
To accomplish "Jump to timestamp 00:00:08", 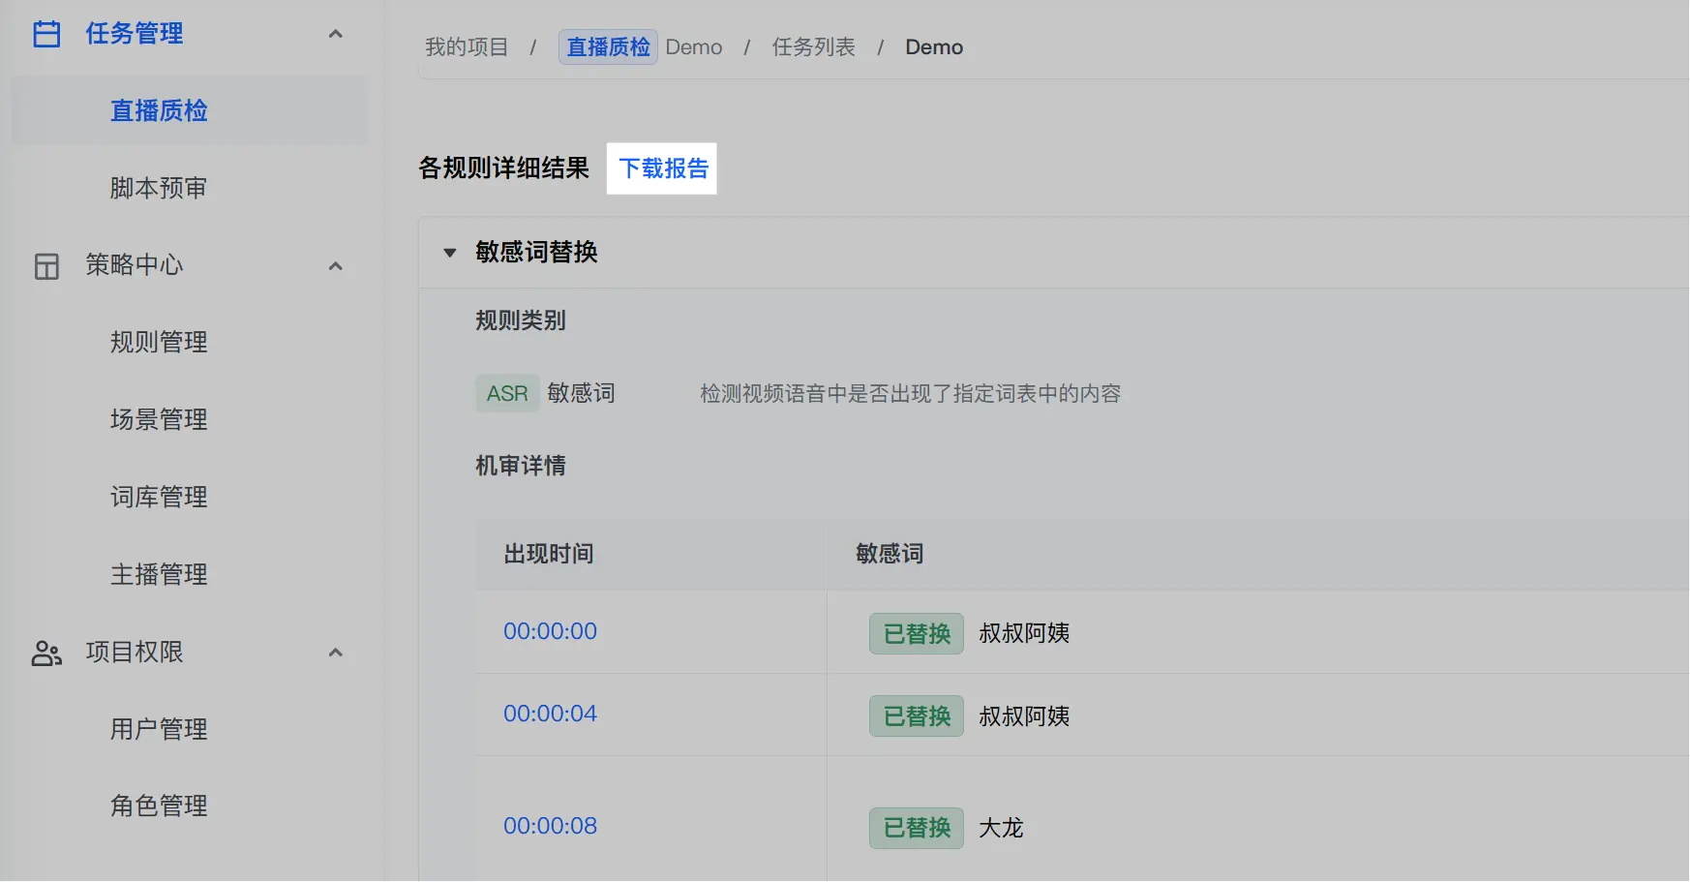I will [x=551, y=826].
